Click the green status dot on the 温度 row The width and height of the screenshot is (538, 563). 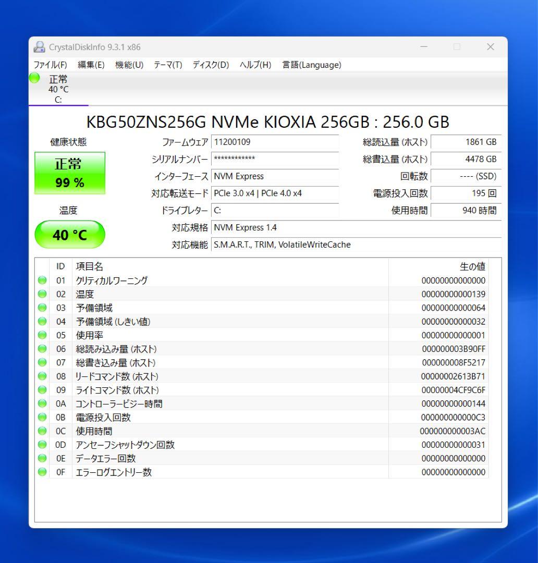coord(42,294)
